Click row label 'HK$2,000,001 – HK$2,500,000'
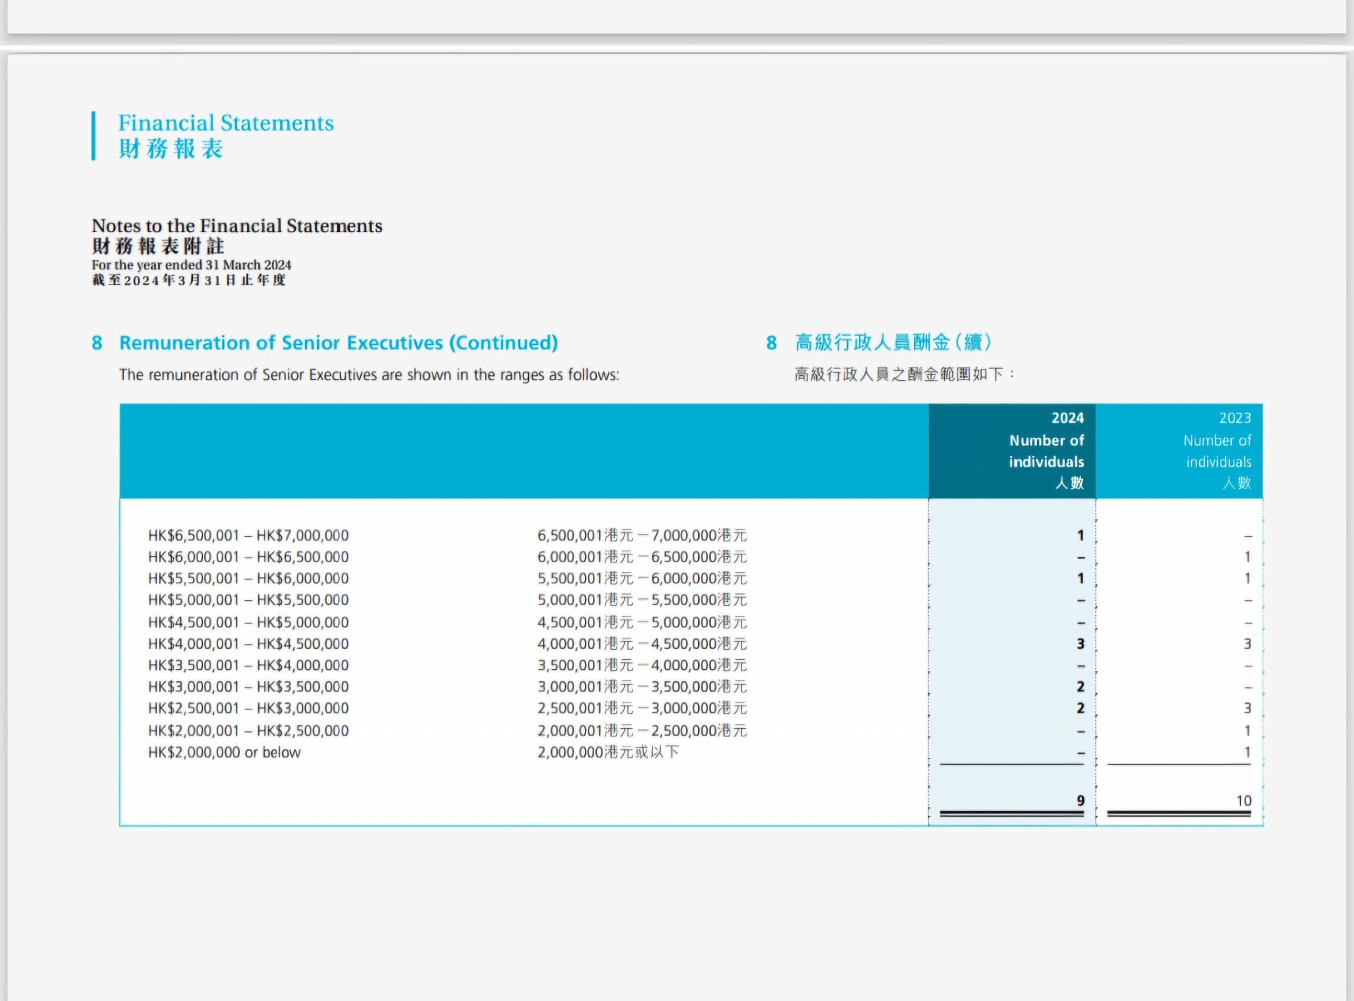 coord(248,731)
